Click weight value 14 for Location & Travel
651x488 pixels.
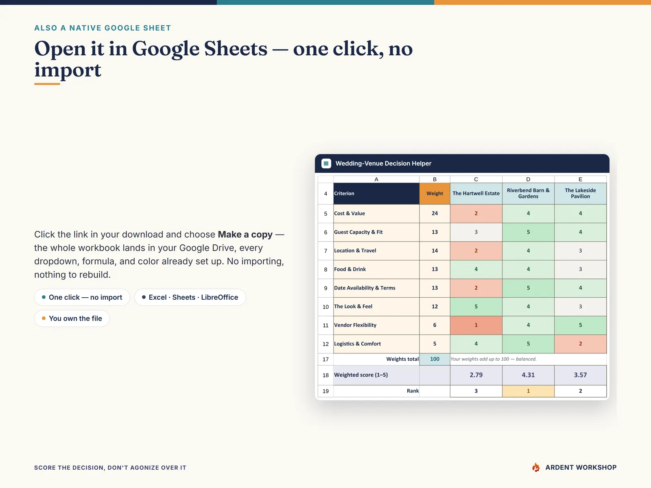(435, 251)
